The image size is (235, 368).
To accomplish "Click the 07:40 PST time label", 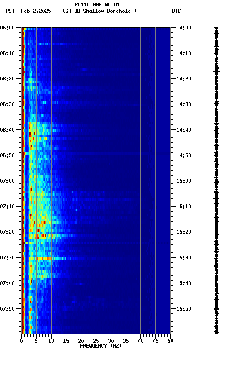I will tap(7, 283).
